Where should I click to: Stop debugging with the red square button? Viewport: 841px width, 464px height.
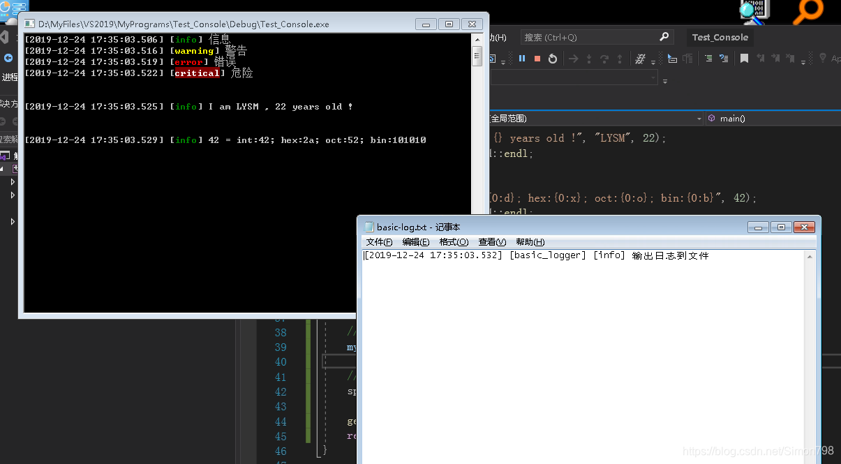537,59
